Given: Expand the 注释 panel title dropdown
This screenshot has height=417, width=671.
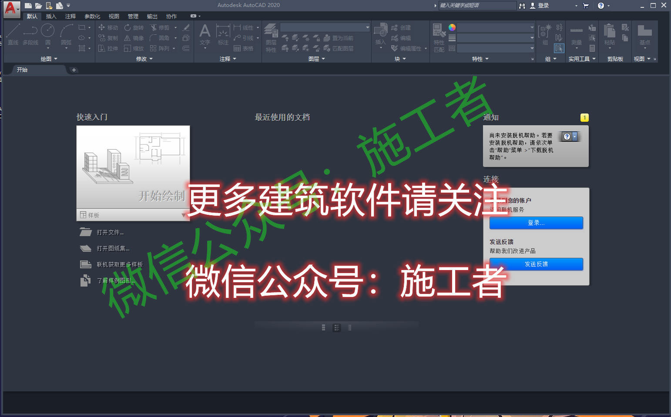Looking at the screenshot, I should tap(228, 59).
